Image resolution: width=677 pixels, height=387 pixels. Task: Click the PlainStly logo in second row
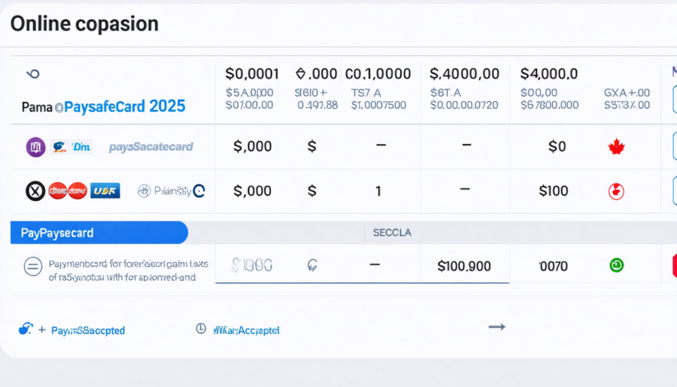pyautogui.click(x=171, y=191)
